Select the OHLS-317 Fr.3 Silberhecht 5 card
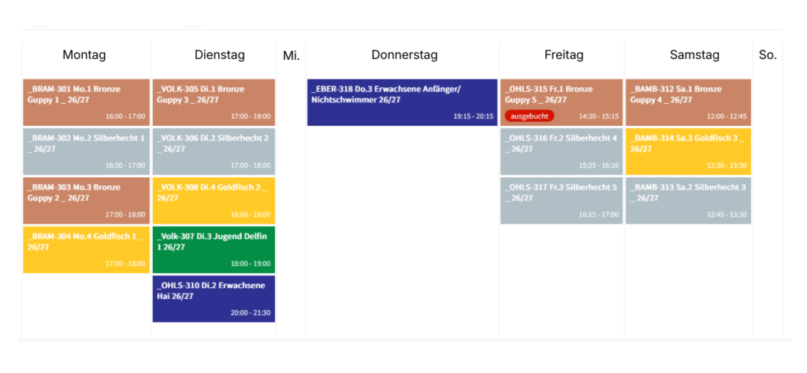The width and height of the screenshot is (807, 373). point(561,201)
